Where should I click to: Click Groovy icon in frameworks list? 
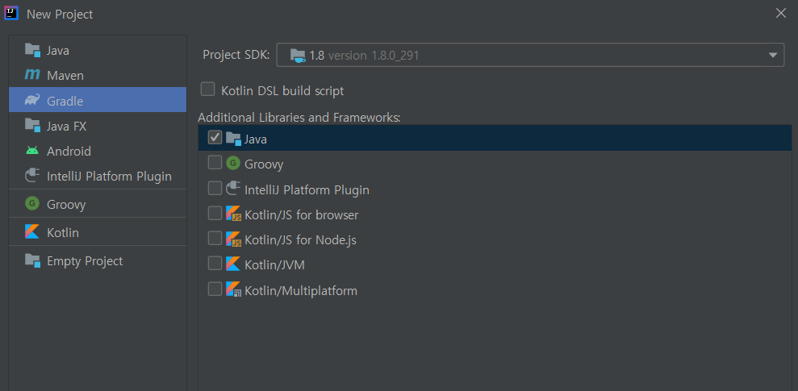(233, 164)
